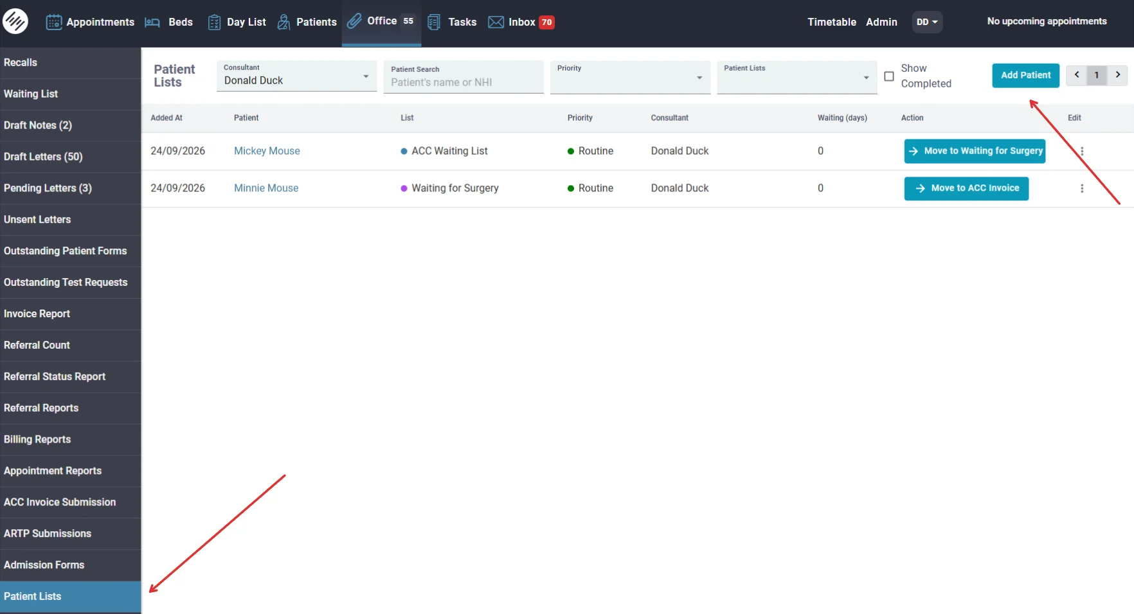Open the DD user menu dropdown

coord(927,22)
